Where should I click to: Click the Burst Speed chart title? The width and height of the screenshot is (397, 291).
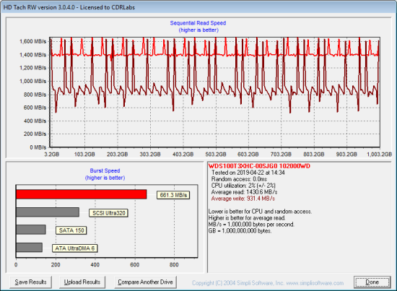pyautogui.click(x=105, y=170)
